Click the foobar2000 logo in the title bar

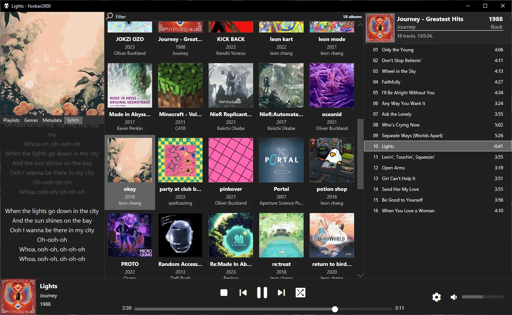(6, 6)
